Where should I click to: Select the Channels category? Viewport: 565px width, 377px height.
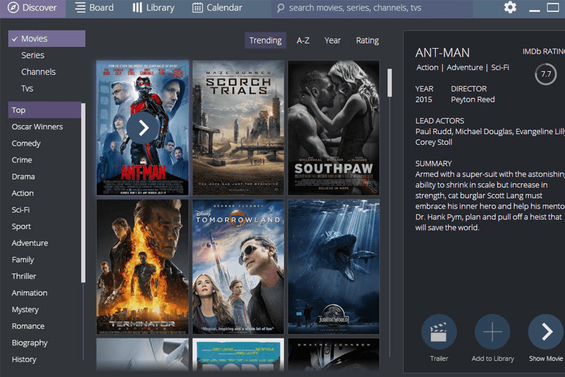[x=39, y=71]
